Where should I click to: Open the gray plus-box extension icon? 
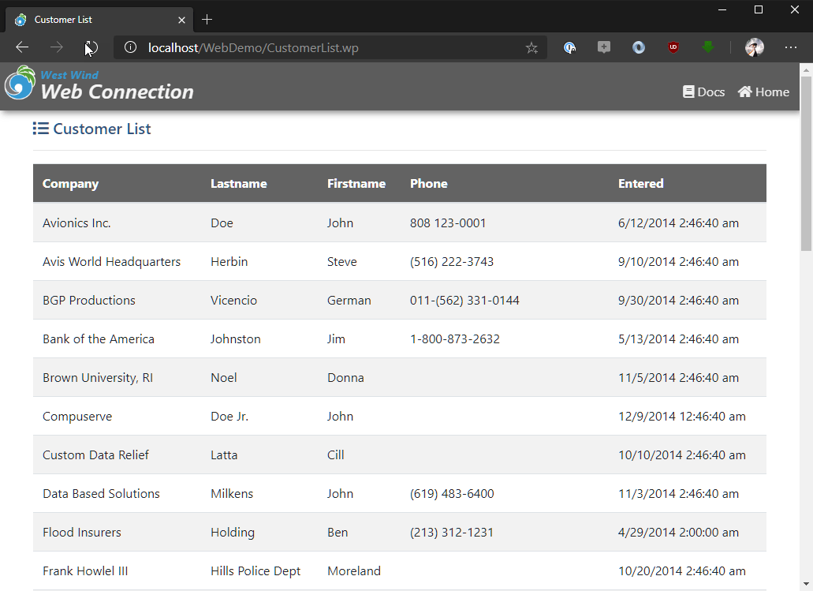604,47
